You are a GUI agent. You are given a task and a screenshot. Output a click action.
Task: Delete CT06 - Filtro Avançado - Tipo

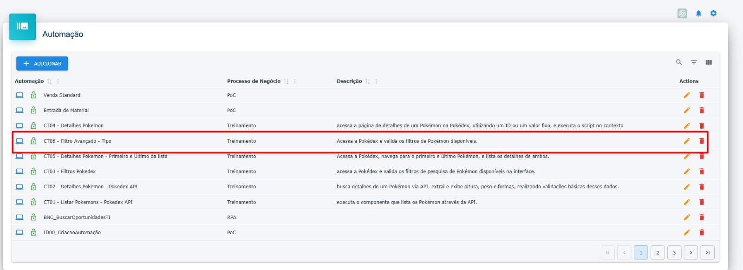[702, 141]
